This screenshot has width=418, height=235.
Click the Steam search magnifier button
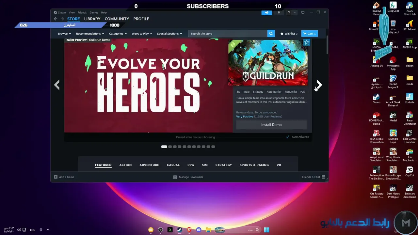coord(271,33)
